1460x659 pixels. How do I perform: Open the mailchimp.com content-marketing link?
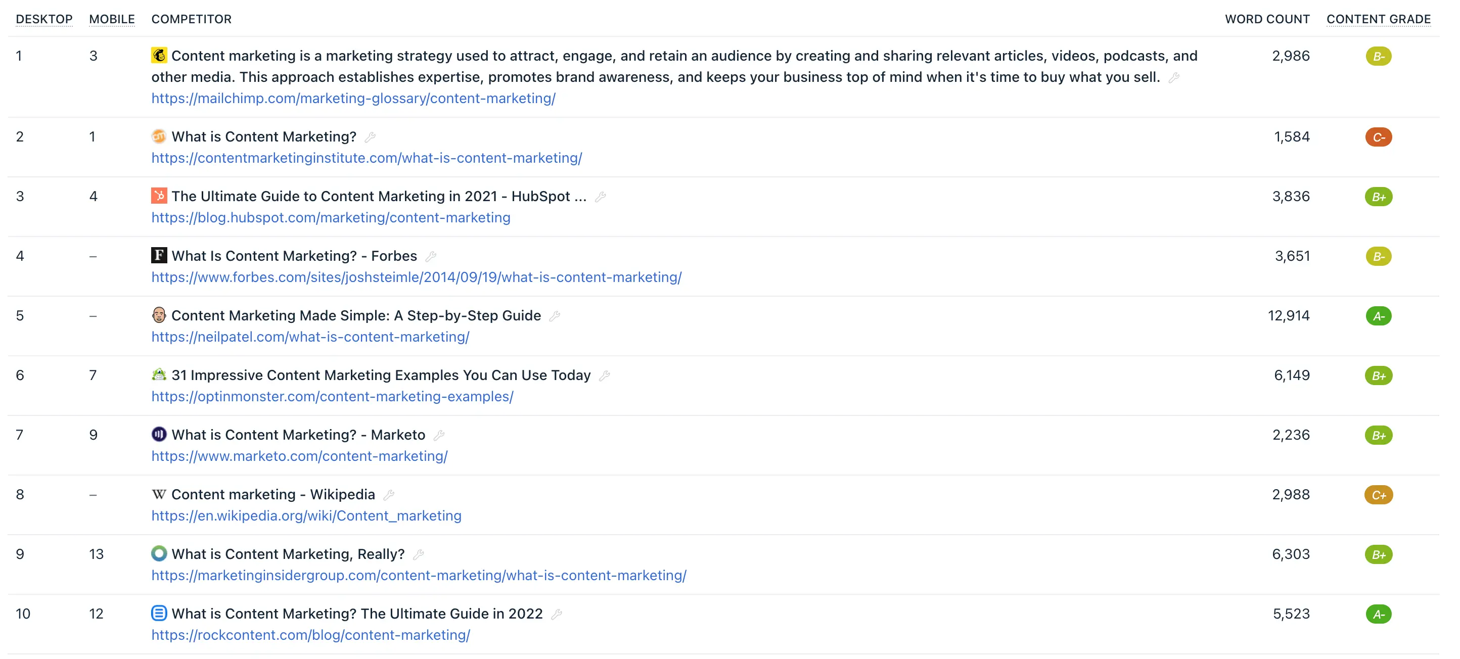click(353, 99)
